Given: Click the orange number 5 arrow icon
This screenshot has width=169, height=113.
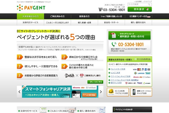Looking at the screenshot, I should click(20, 76).
